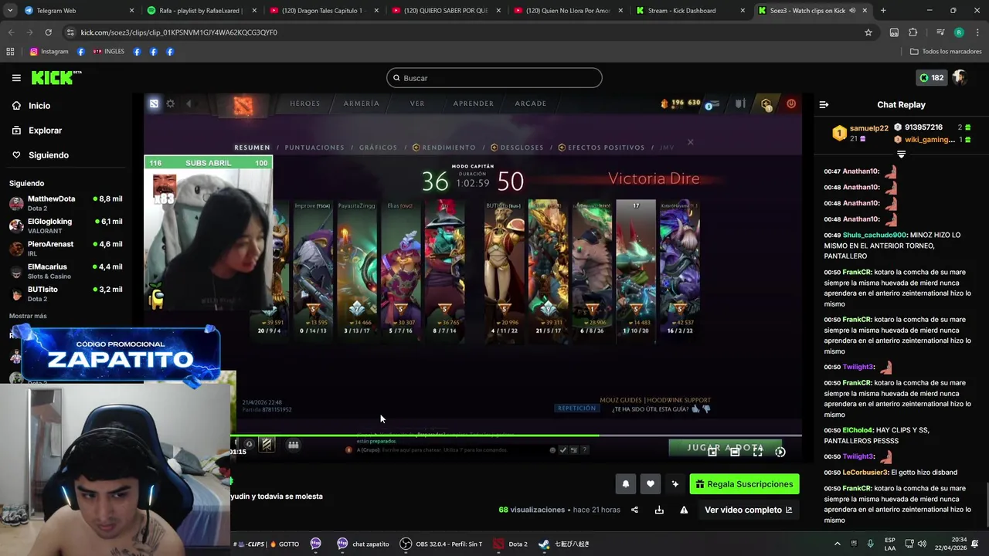
Task: Open Instagram bookmark
Action: point(49,52)
